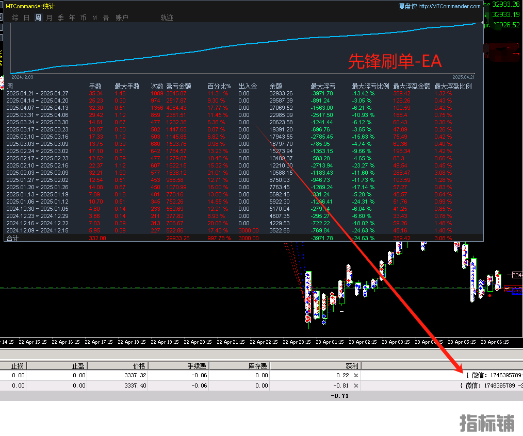Switch to the 年 yearly tab
The height and width of the screenshot is (436, 523).
point(72,18)
